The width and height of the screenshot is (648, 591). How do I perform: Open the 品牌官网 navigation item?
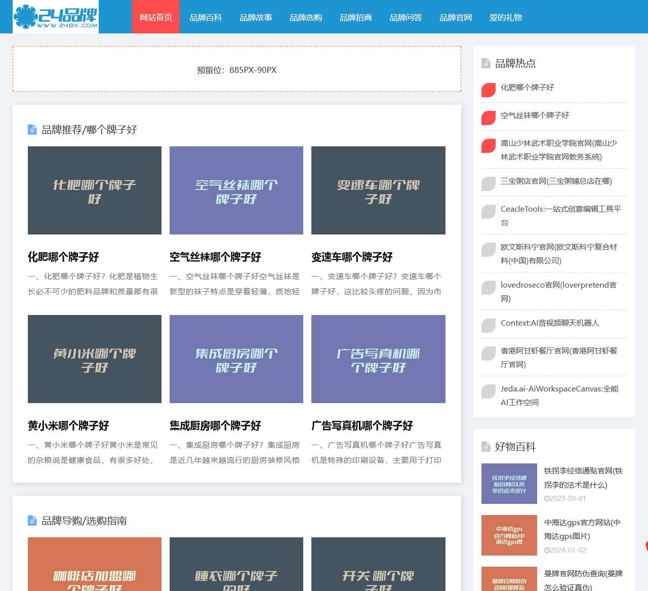(456, 17)
